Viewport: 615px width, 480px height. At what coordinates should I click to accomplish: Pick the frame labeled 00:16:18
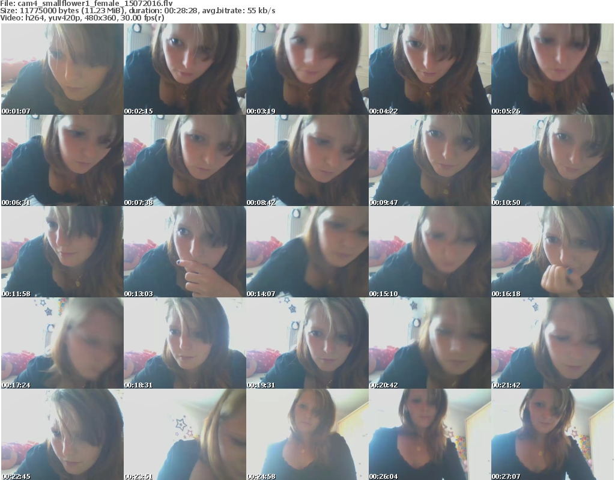(553, 252)
